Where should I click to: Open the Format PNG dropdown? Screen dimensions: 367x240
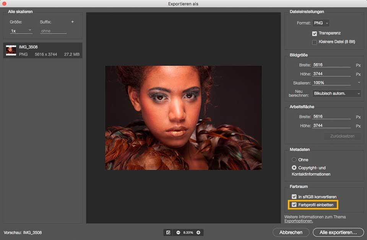tap(321, 23)
